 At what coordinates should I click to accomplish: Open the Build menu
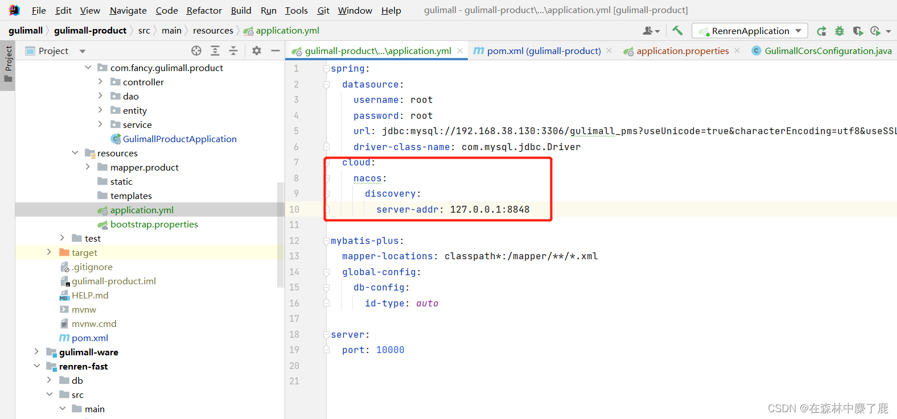coord(241,10)
